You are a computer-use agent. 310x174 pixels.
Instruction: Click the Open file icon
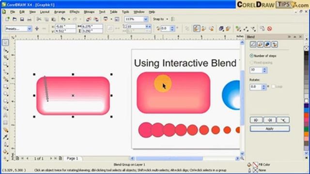click(x=15, y=19)
